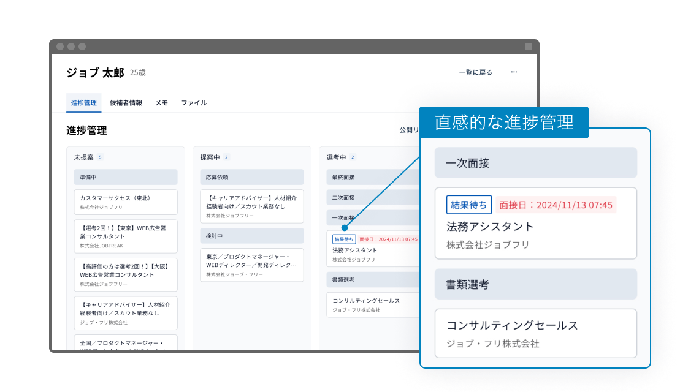Click small 結果待ち badge in browser window
The width and height of the screenshot is (699, 392).
pyautogui.click(x=344, y=239)
